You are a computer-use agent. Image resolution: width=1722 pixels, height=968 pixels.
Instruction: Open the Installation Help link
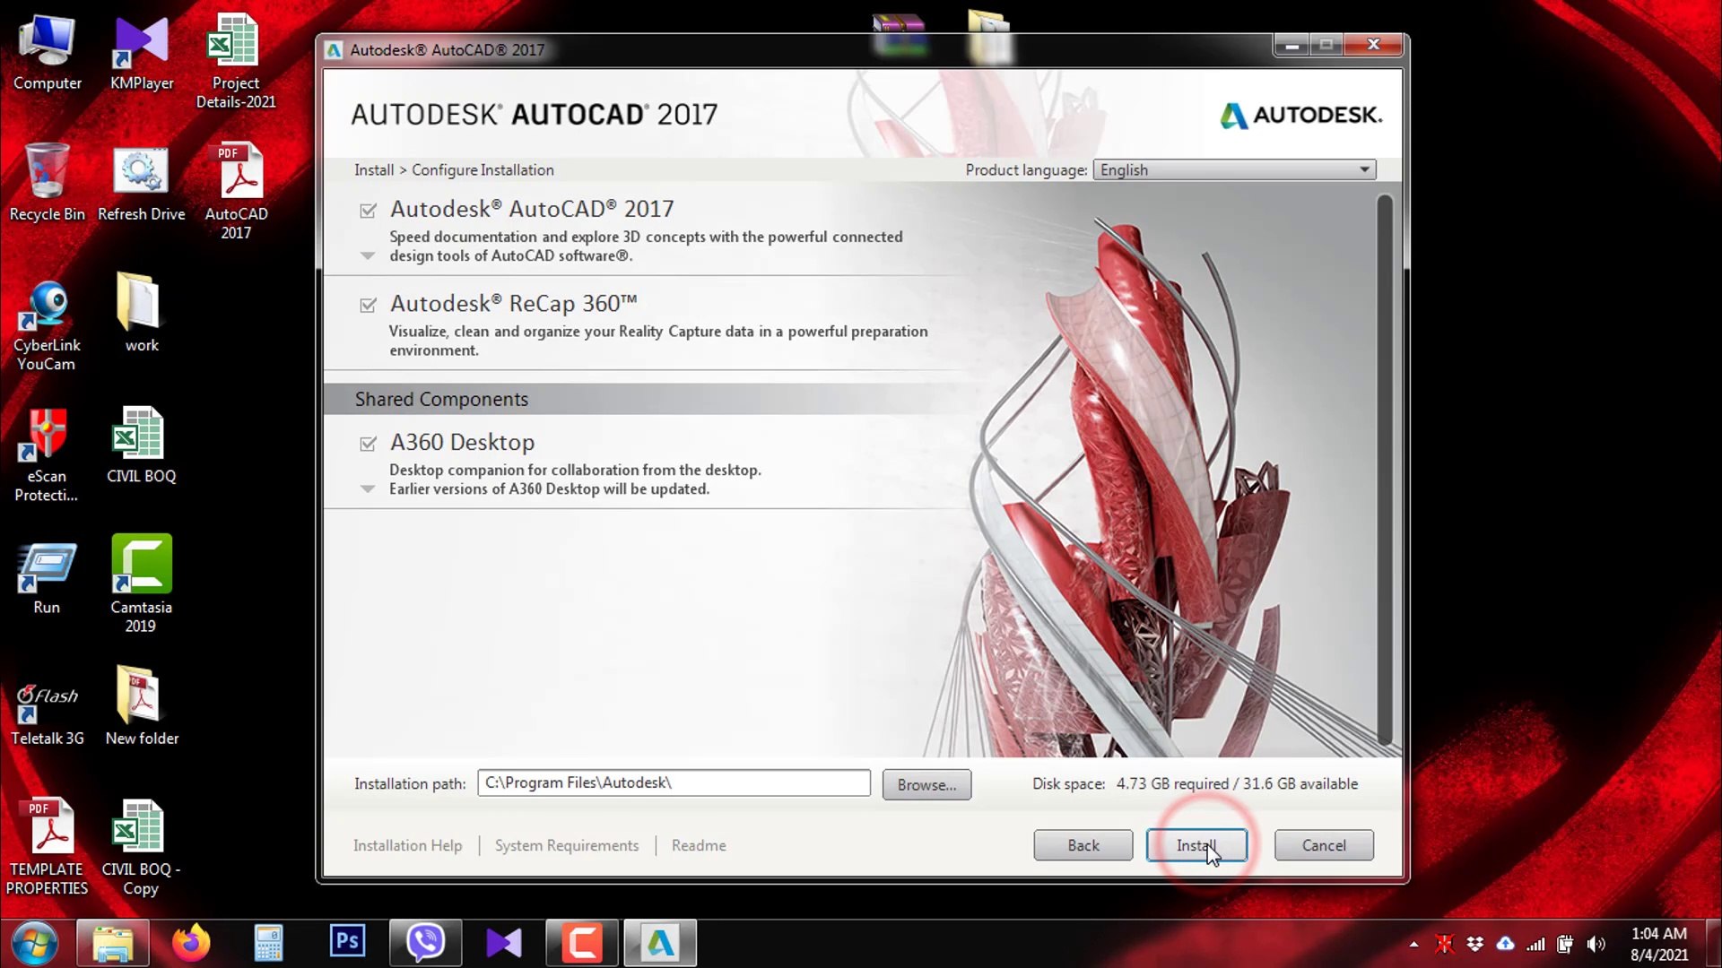(x=407, y=845)
